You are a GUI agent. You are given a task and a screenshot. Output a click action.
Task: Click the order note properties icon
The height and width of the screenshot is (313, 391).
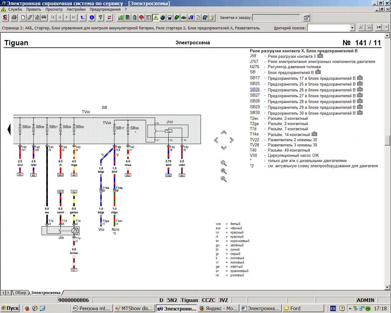click(x=306, y=17)
